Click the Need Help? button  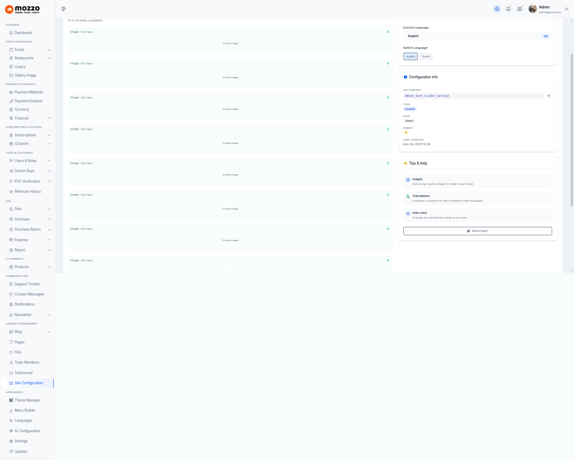(x=477, y=231)
